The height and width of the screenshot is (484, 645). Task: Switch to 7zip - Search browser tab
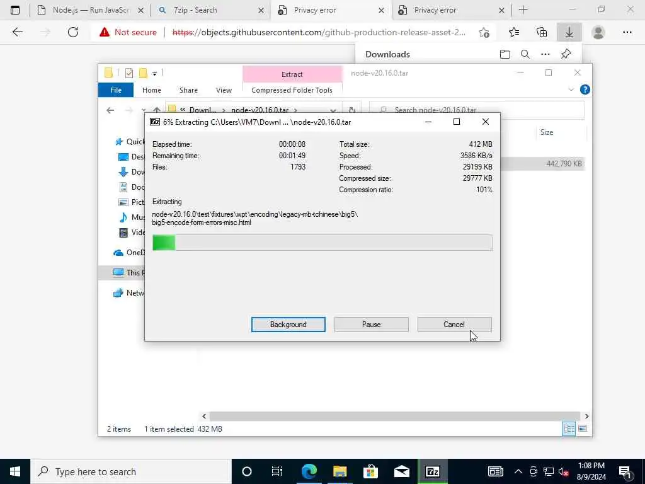tap(211, 10)
